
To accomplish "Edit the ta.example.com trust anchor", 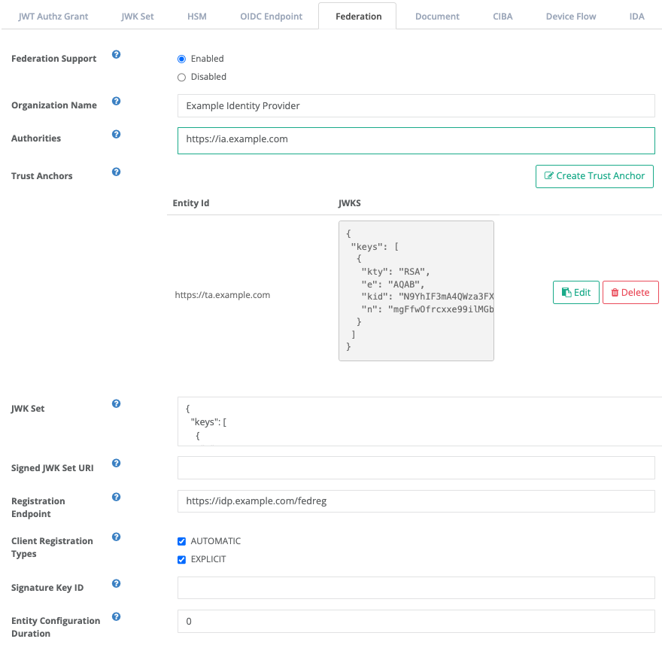I will pos(576,292).
